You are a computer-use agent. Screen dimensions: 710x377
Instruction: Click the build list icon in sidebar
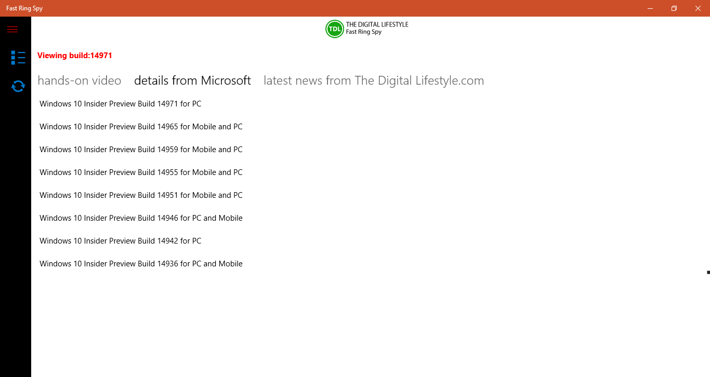(x=18, y=58)
